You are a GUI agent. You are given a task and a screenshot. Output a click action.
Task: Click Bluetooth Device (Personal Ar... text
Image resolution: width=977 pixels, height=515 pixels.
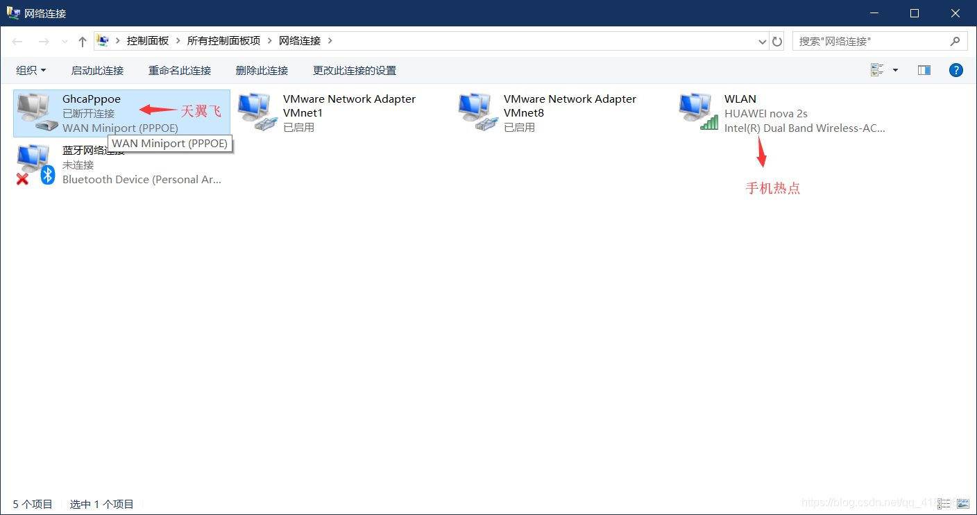[x=142, y=180]
